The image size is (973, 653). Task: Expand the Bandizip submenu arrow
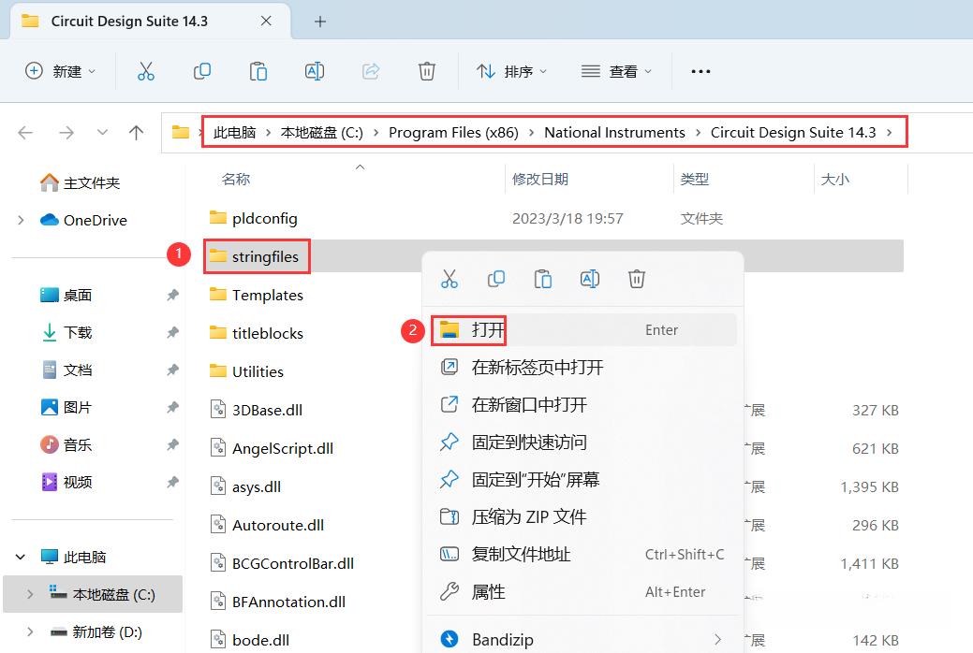point(718,639)
